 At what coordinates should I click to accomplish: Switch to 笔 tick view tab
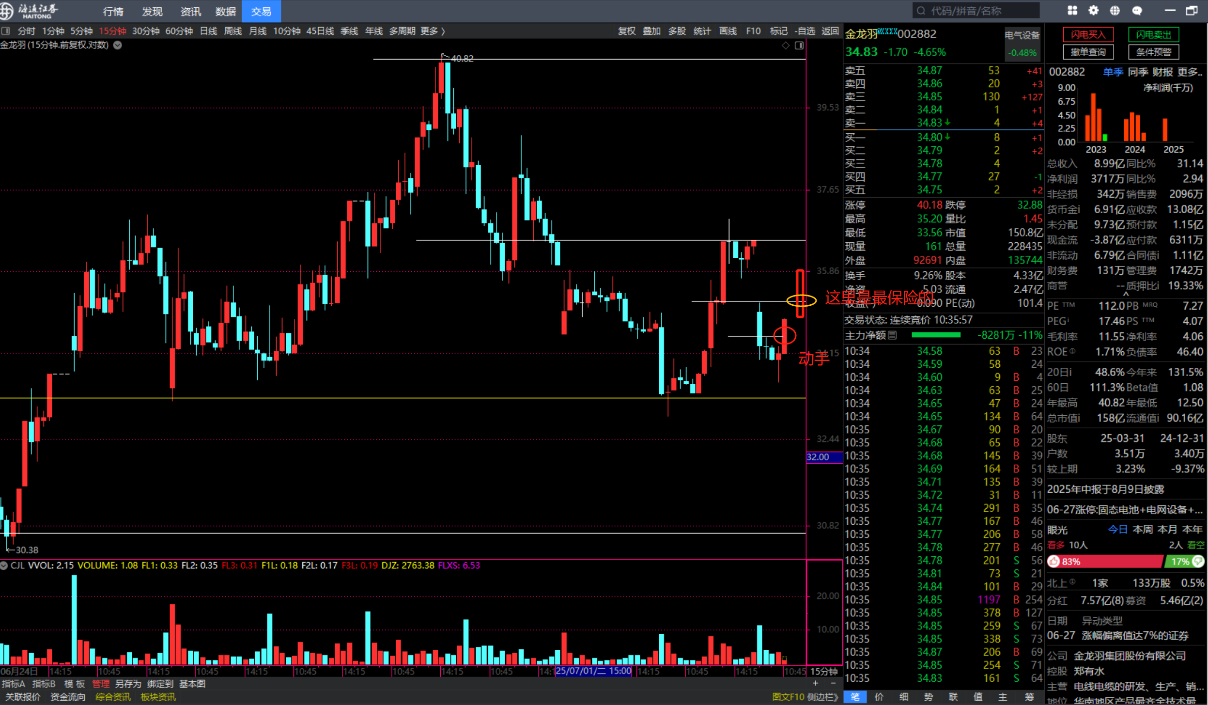855,697
